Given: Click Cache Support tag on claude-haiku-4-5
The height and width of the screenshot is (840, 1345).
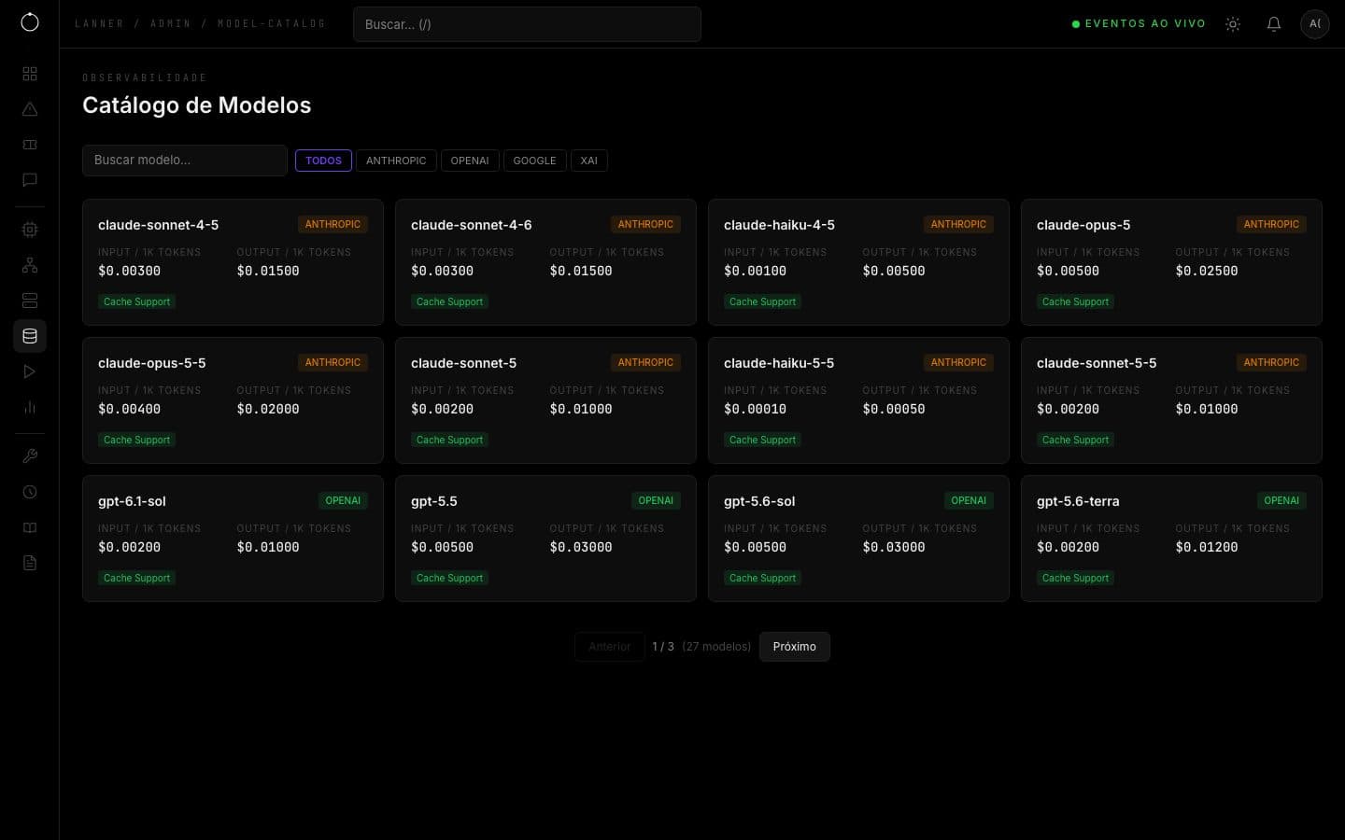Looking at the screenshot, I should (762, 301).
